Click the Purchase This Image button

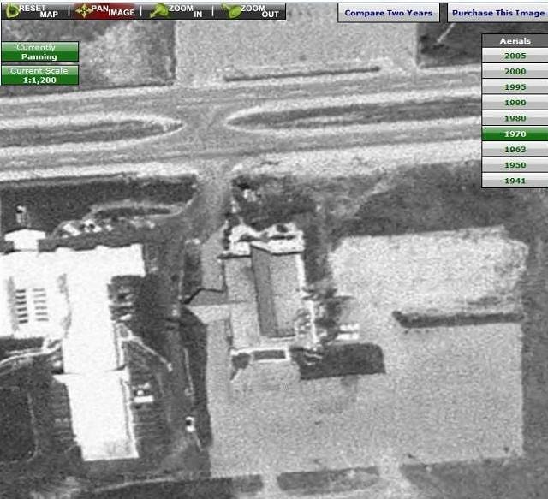[497, 13]
